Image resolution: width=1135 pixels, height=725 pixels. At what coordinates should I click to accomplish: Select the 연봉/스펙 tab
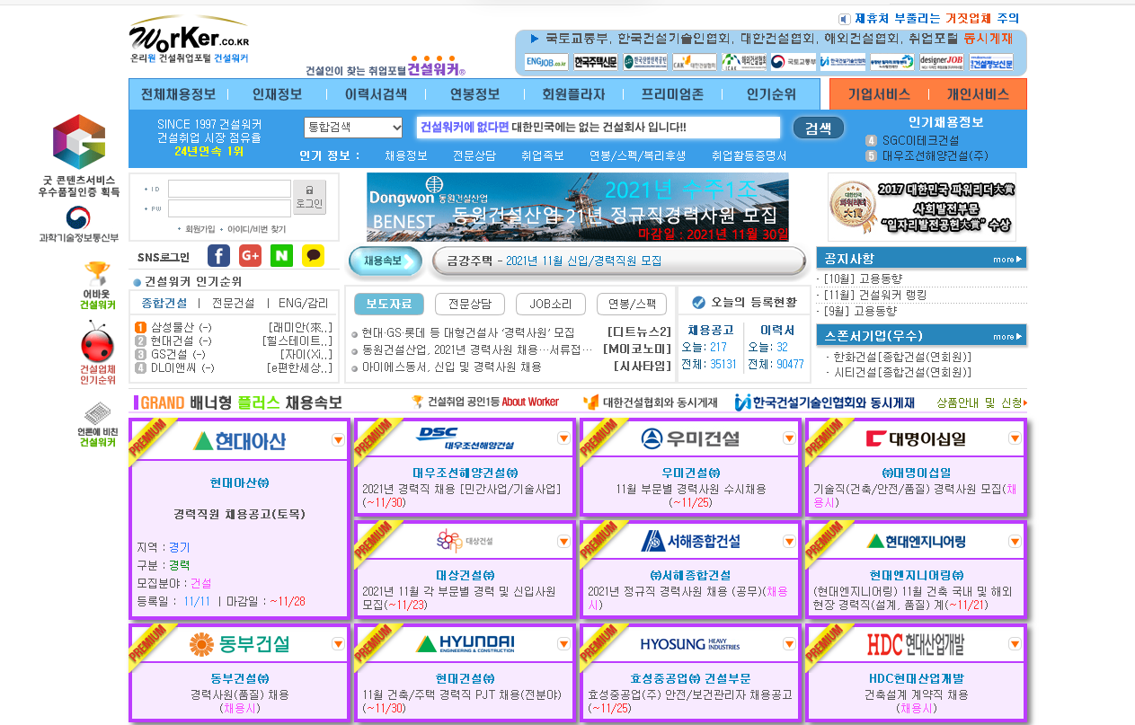coord(632,304)
